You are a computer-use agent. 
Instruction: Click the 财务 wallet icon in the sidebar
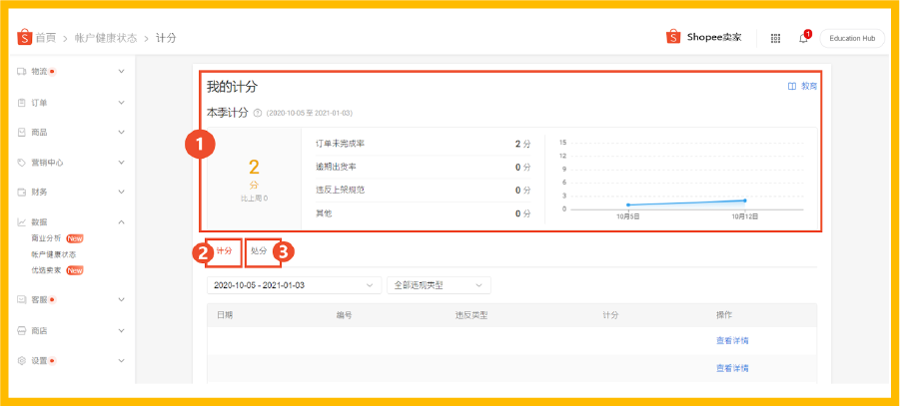(x=22, y=193)
